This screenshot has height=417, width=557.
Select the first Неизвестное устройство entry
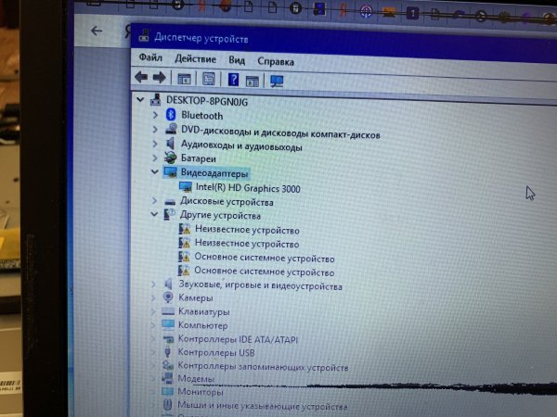pyautogui.click(x=246, y=230)
